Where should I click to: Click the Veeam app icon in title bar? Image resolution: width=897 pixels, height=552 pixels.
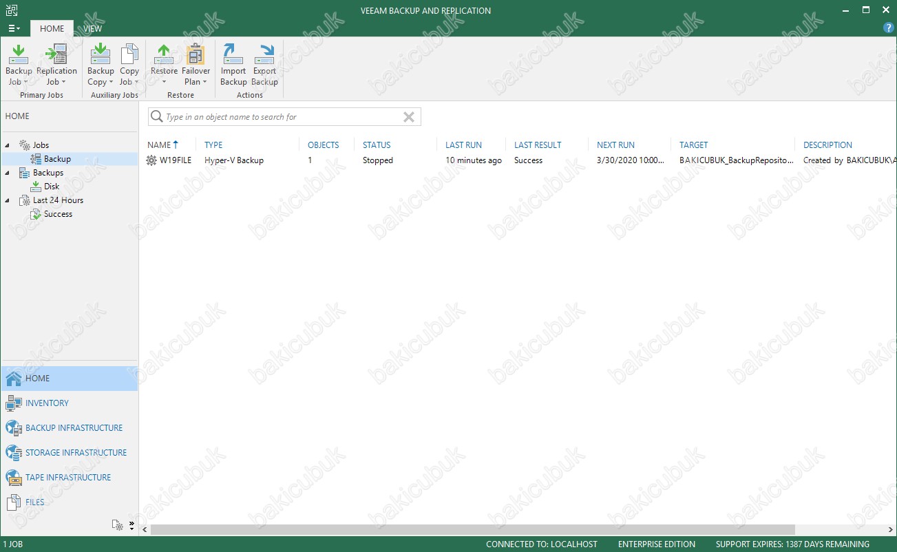point(11,10)
